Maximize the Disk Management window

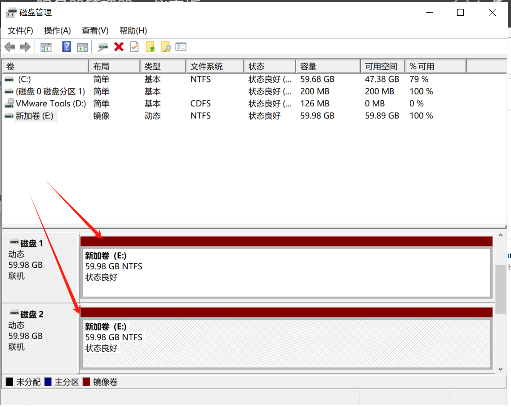(461, 13)
